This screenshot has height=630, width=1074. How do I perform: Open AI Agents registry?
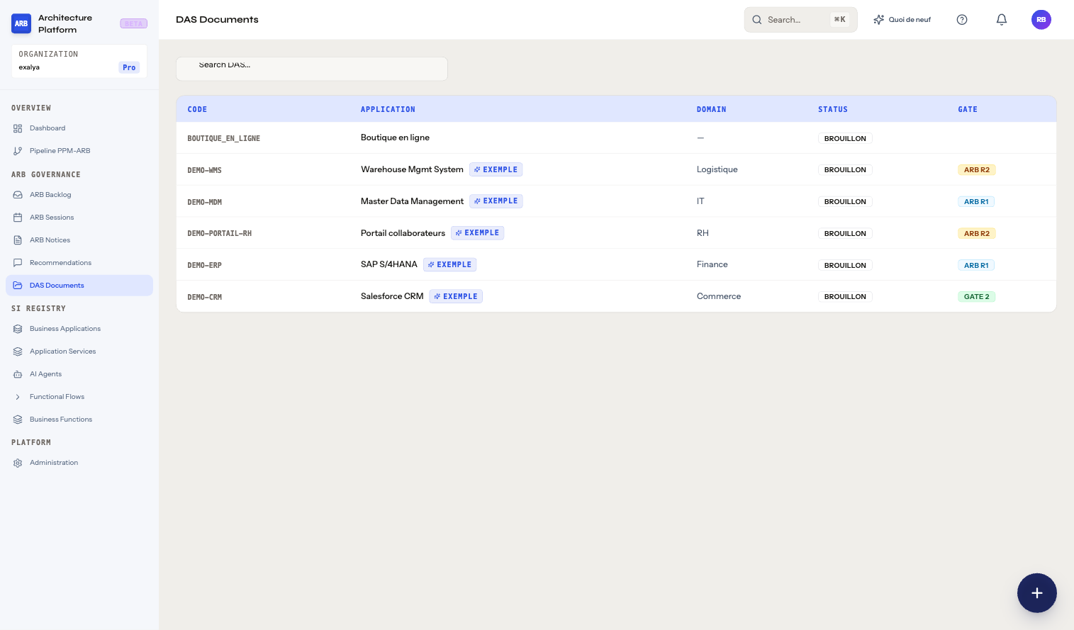click(x=79, y=374)
